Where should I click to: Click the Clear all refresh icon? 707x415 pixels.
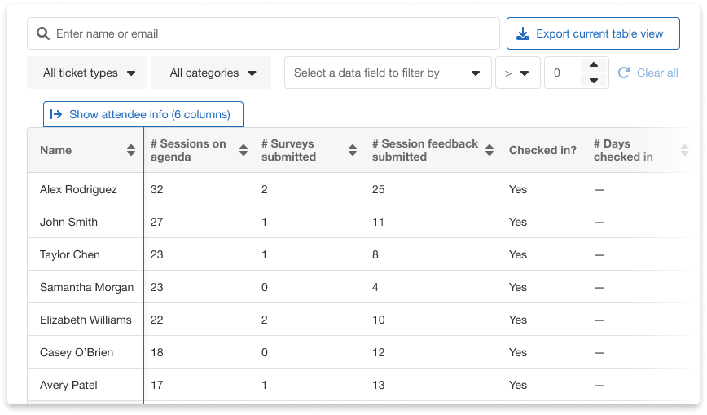point(624,73)
